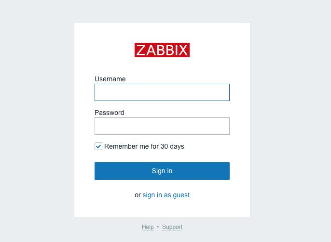Image resolution: width=331 pixels, height=242 pixels.
Task: Open the Support link in footer
Action: (172, 227)
